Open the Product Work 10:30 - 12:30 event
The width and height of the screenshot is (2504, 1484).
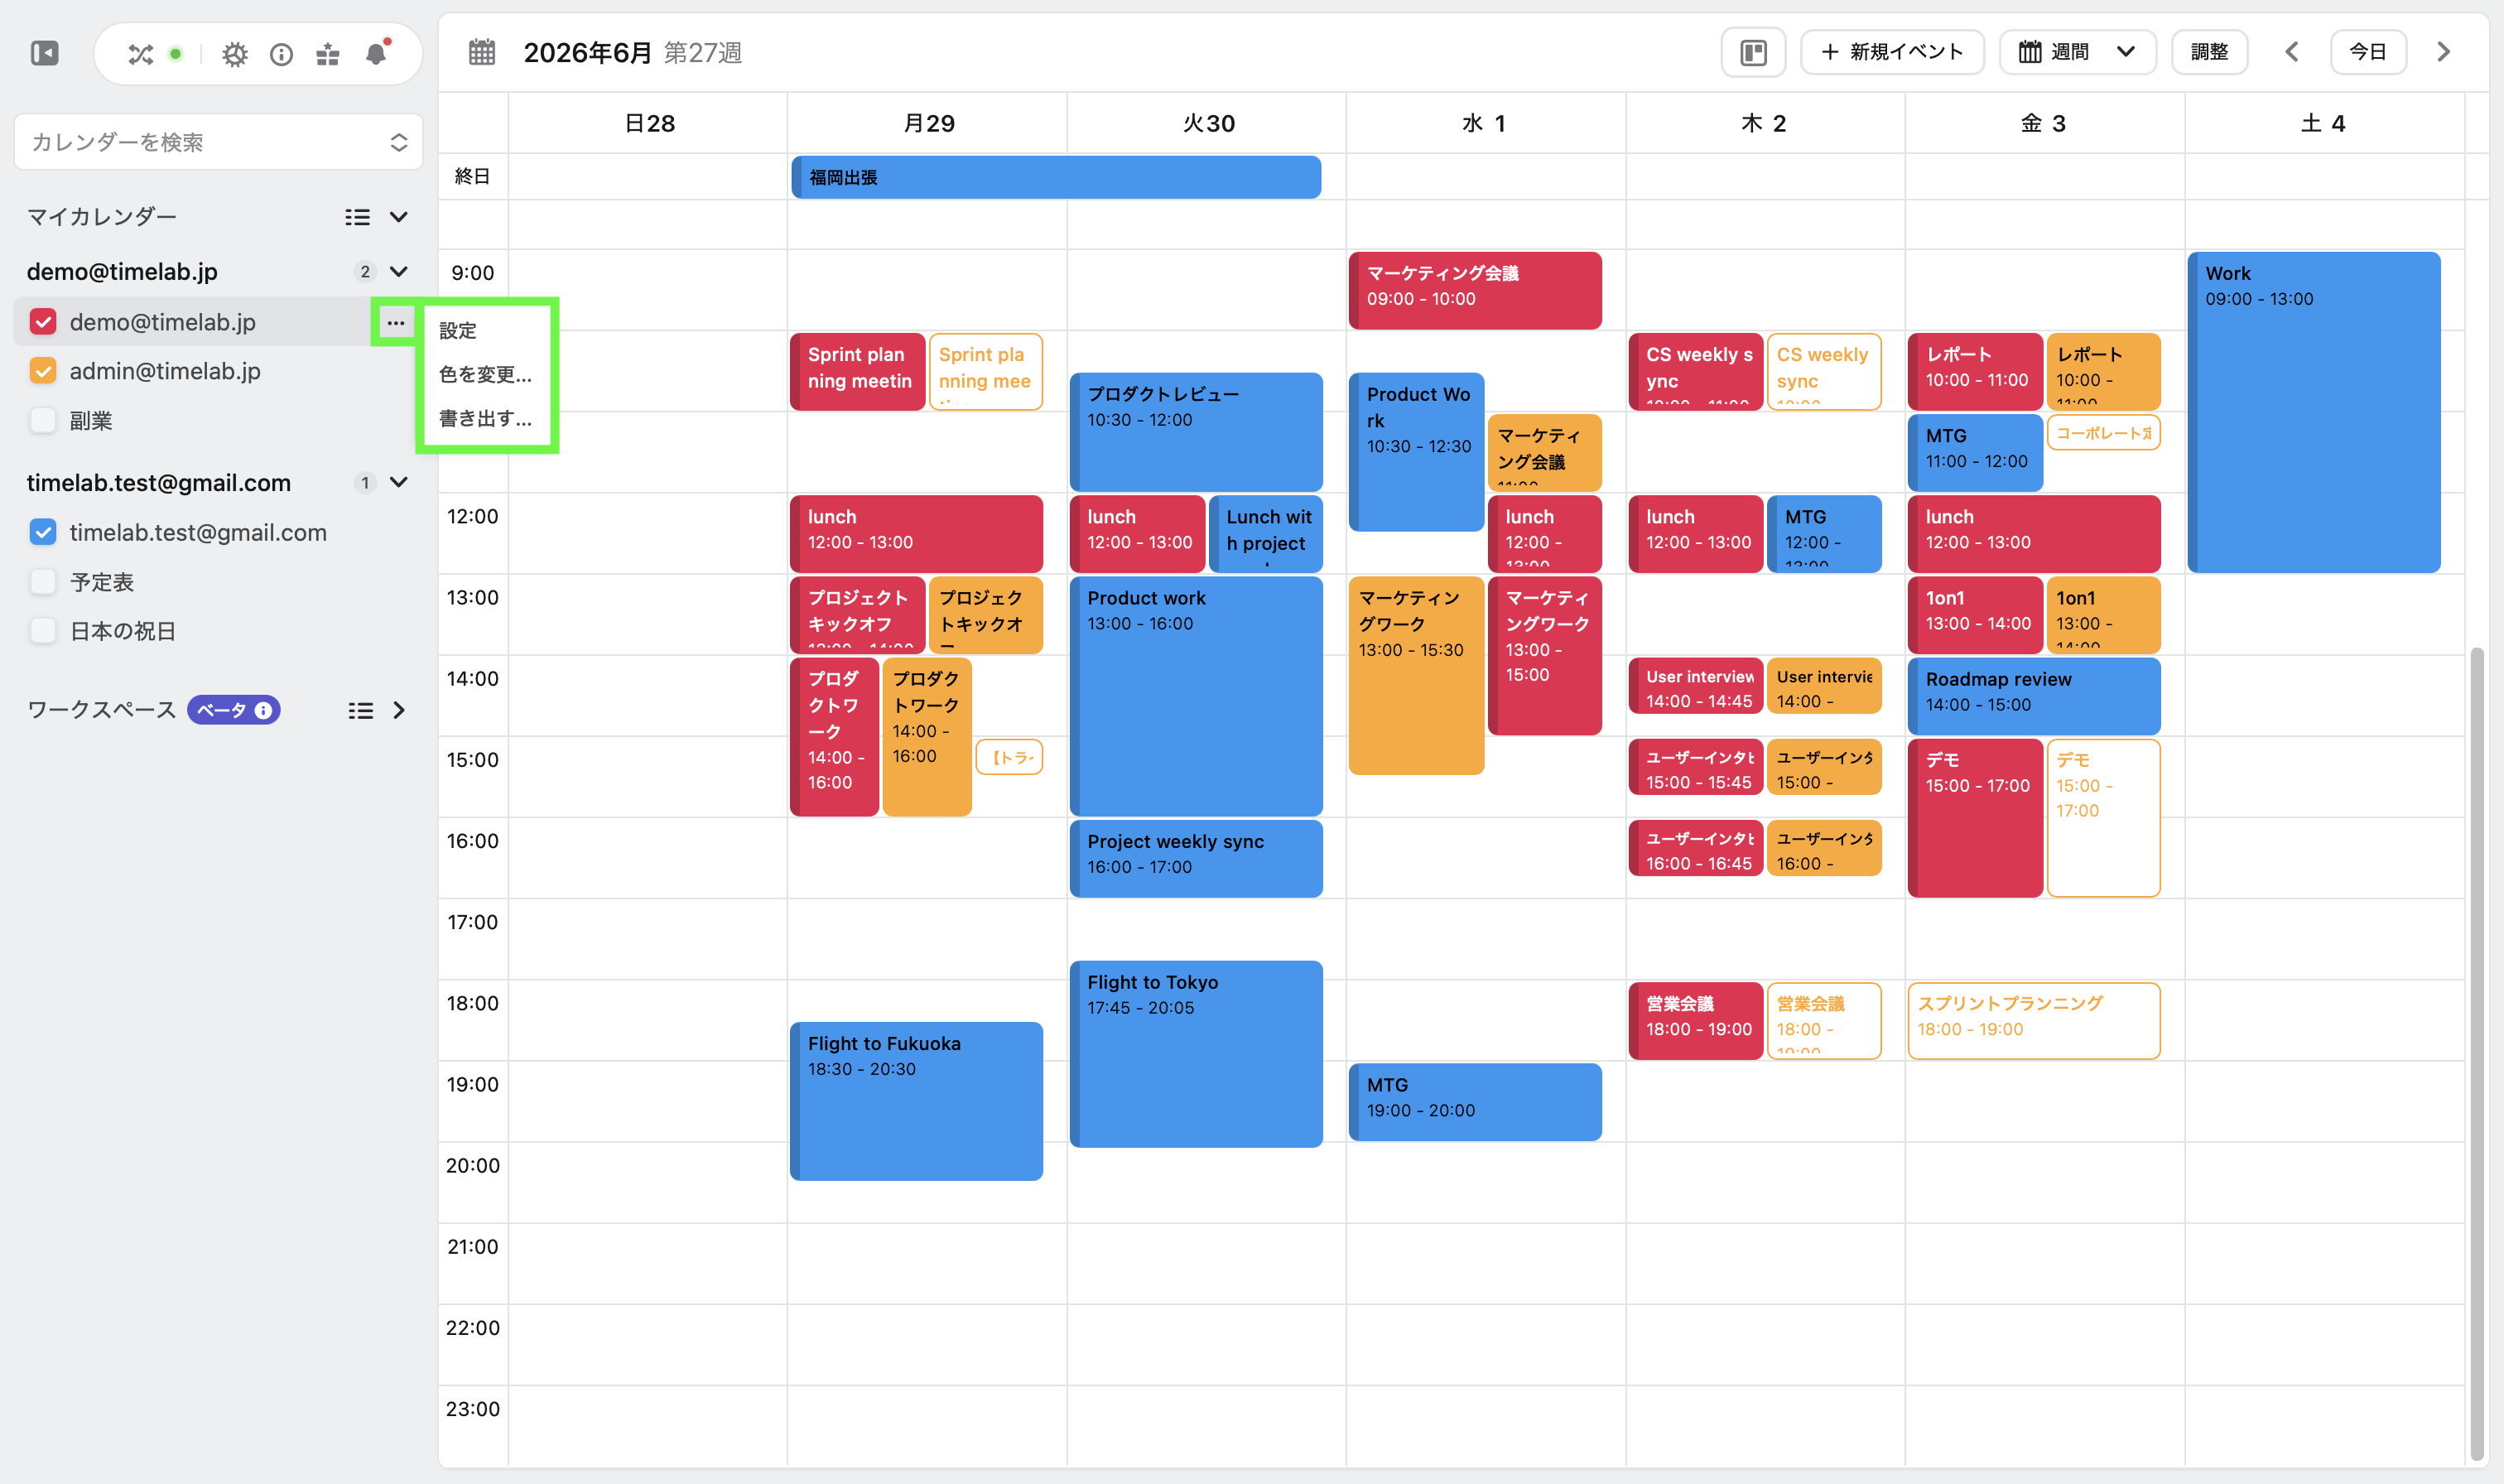tap(1415, 452)
